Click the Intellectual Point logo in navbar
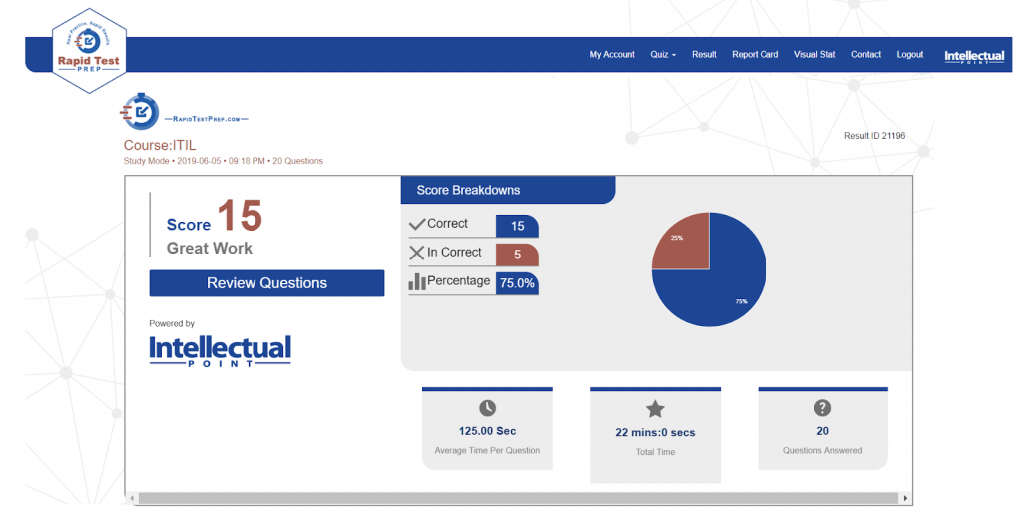 (x=974, y=57)
